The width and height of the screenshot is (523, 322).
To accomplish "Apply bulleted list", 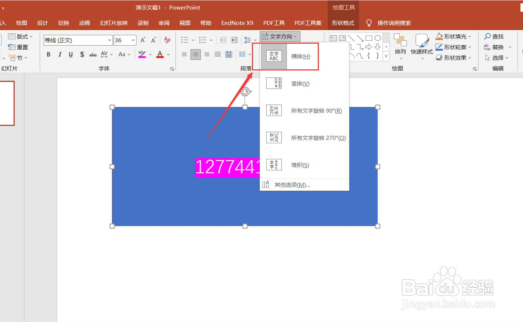I will point(184,40).
